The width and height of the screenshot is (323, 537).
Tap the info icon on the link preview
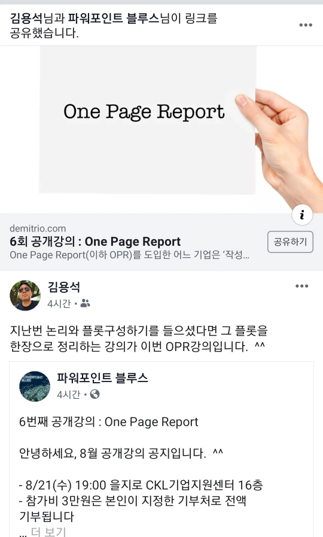pos(301,215)
